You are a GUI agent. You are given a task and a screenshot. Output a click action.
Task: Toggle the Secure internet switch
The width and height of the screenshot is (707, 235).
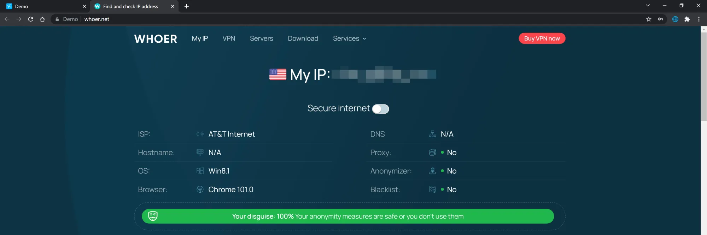381,109
